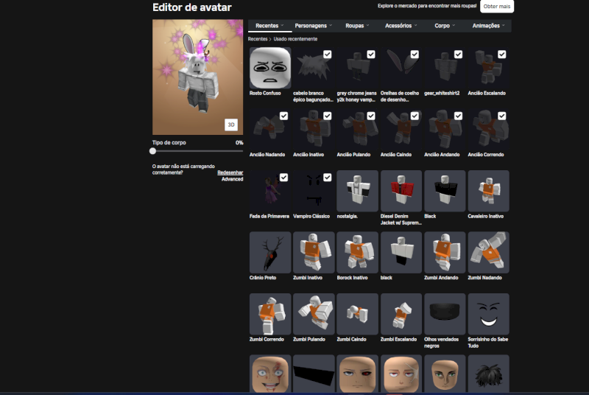This screenshot has width=589, height=395.
Task: Uncheck the Ancião Nadando animation
Action: point(283,116)
